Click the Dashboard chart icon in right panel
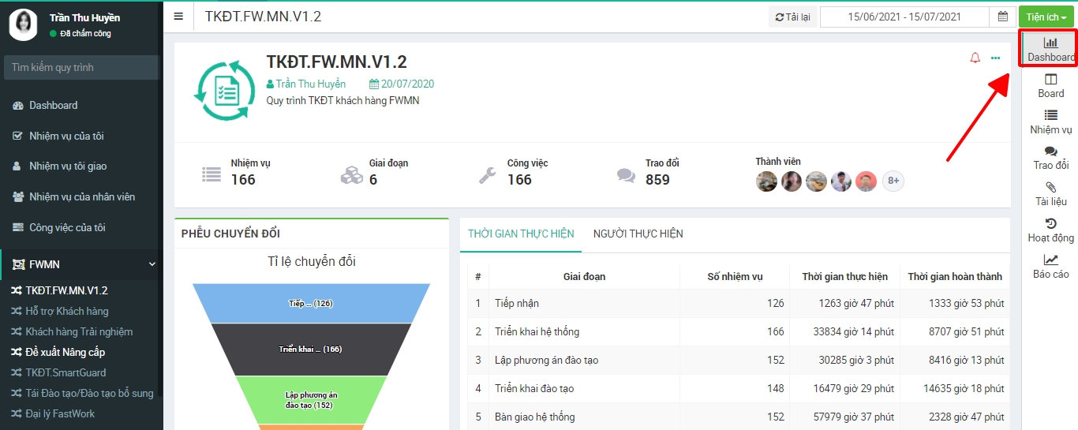The width and height of the screenshot is (1078, 430). click(x=1050, y=43)
